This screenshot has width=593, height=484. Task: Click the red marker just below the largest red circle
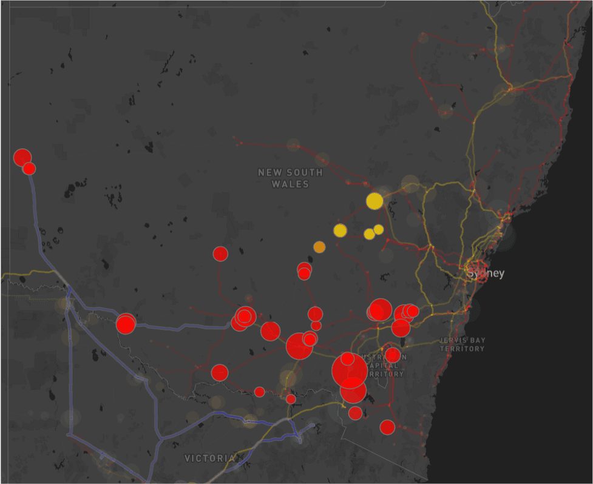tap(353, 391)
